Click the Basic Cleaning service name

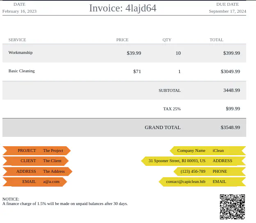[x=22, y=71]
